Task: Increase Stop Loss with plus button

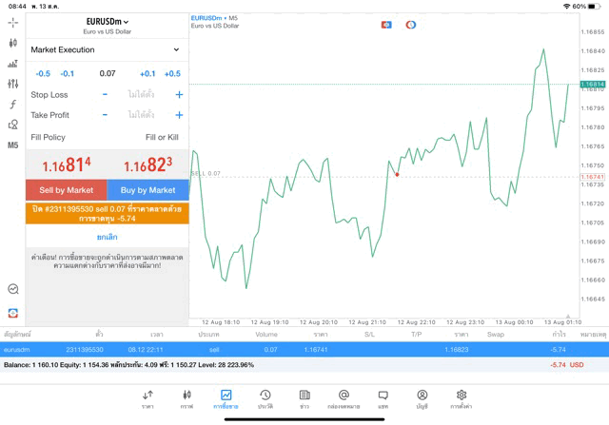Action: pyautogui.click(x=179, y=95)
